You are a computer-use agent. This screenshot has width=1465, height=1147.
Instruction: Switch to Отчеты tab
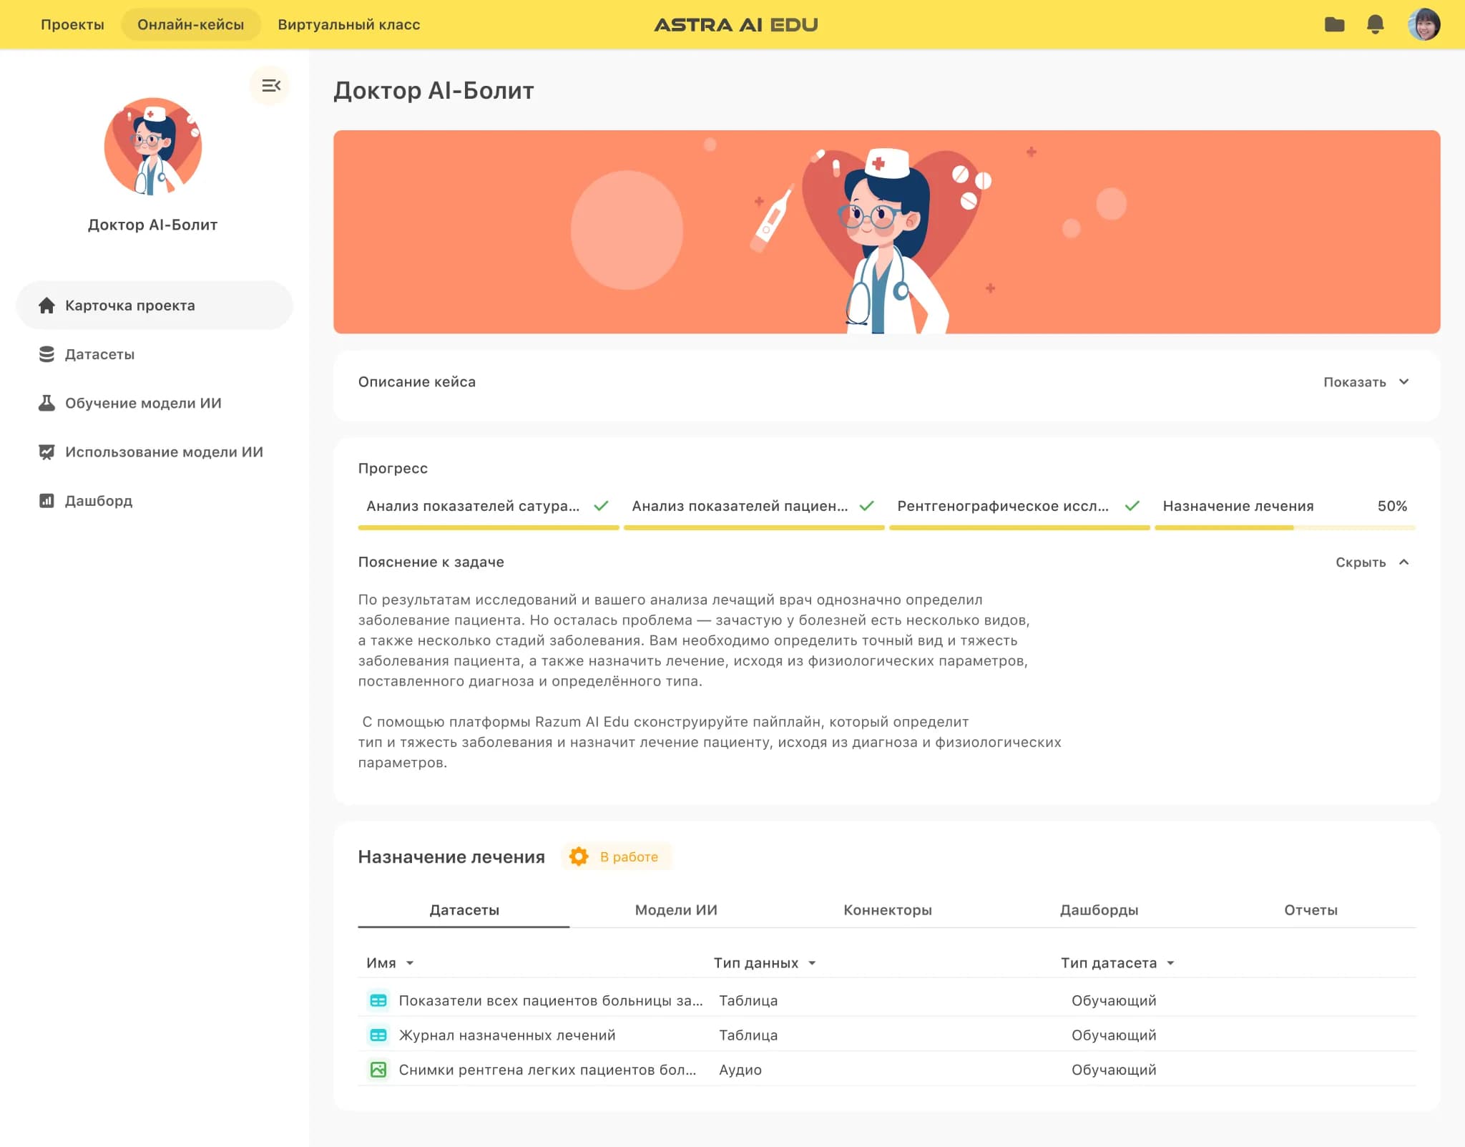pos(1310,910)
